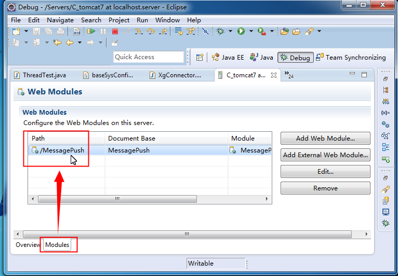Click the Save All toolbar icon

point(48,32)
